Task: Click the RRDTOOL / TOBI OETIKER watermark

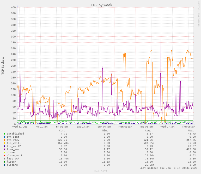Action: tap(198, 14)
